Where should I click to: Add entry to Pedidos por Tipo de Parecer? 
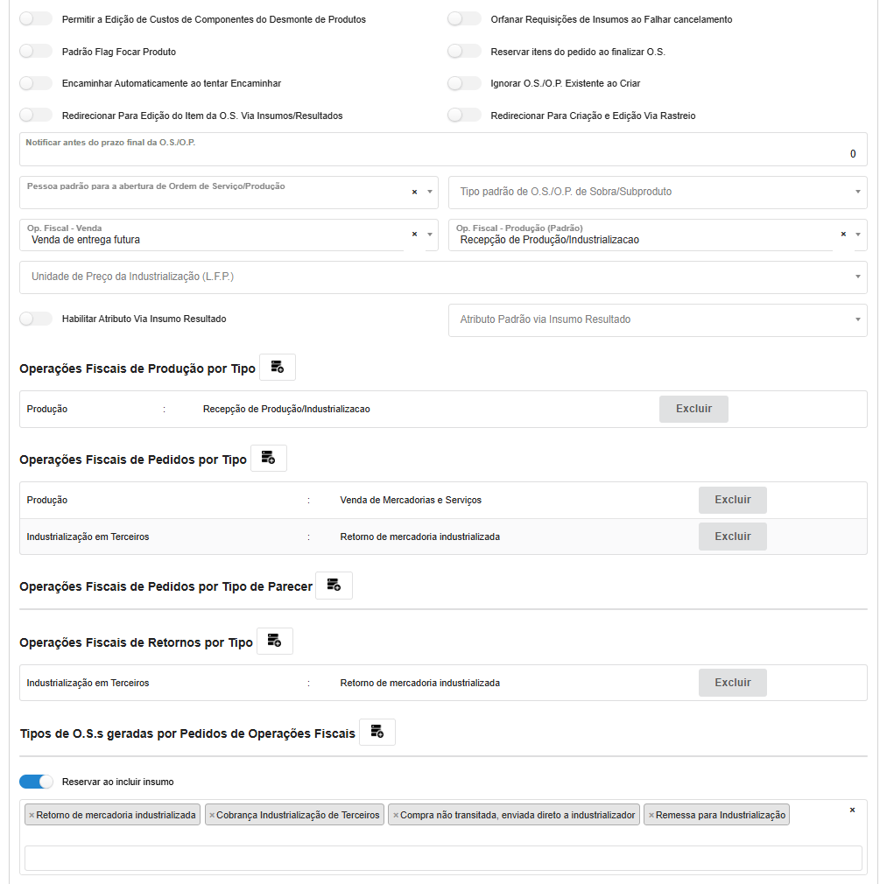pos(334,586)
